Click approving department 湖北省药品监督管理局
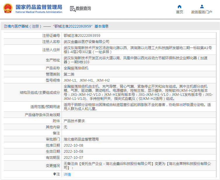The image size is (220, 180). 81,139
